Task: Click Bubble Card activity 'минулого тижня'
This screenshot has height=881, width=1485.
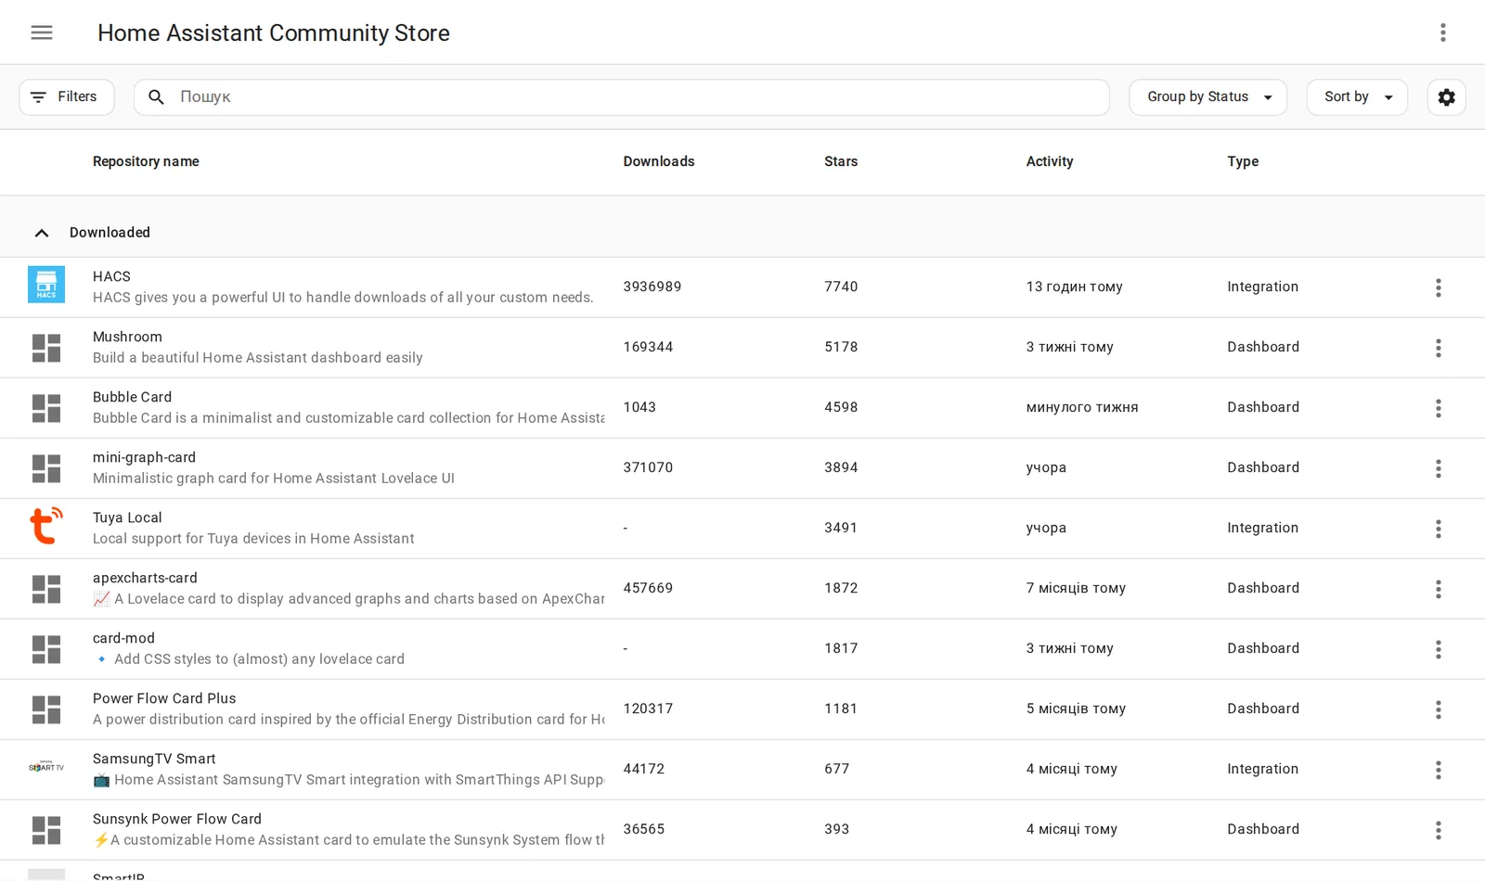Action: pos(1082,407)
